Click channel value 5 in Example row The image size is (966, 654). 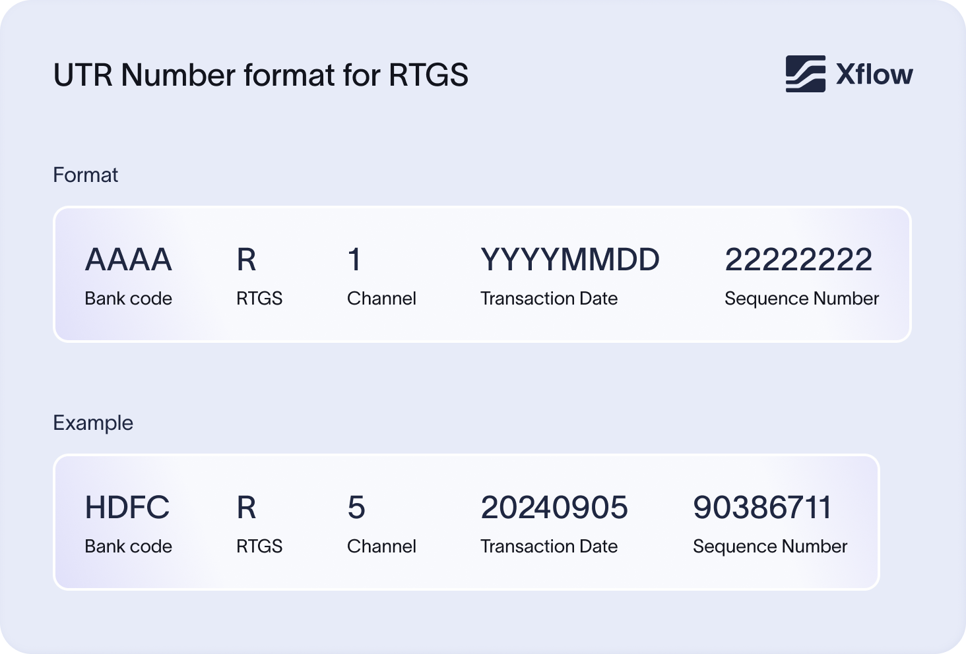click(x=356, y=508)
